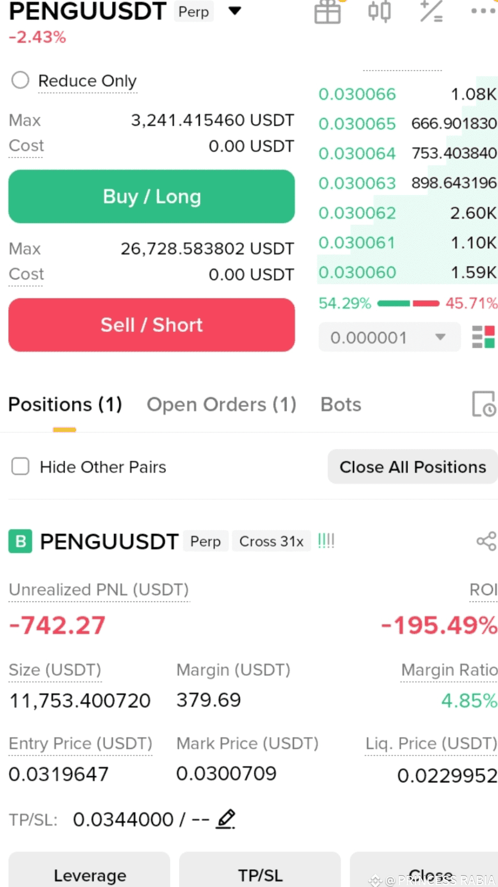Tap the Sell / Short button
498x887 pixels.
pos(151,325)
